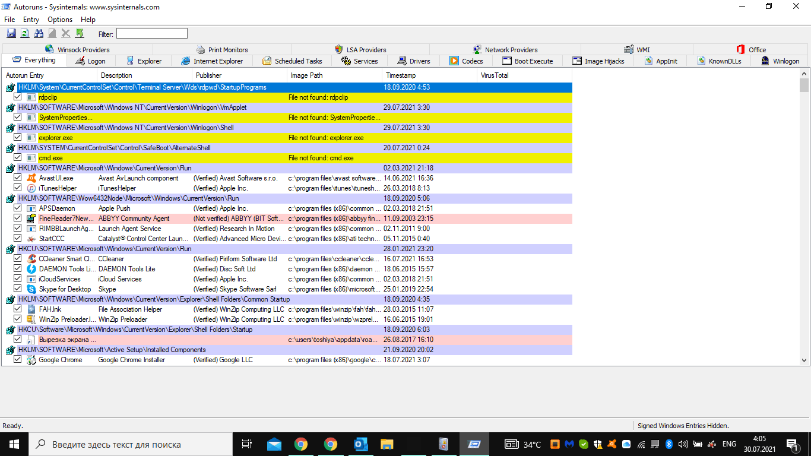Click the FineReader7News entry icon
Viewport: 811px width, 456px height.
(31, 218)
